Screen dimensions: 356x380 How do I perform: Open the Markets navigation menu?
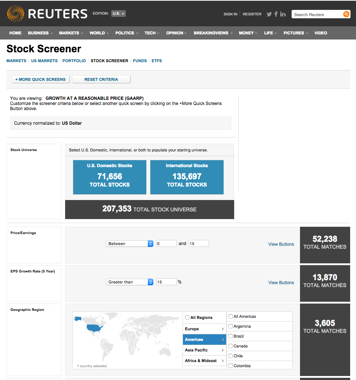(x=71, y=33)
